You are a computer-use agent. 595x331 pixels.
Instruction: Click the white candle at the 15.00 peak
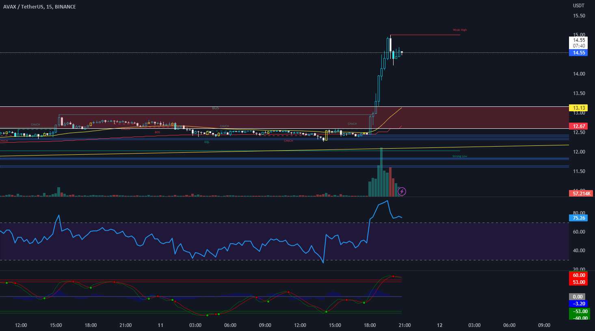[x=390, y=44]
